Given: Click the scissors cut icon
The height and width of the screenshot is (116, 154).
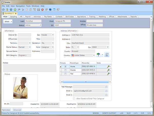Looking at the screenshot, I should pos(23,10).
